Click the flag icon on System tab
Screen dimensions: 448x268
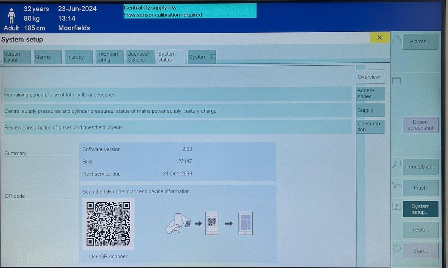pos(213,57)
